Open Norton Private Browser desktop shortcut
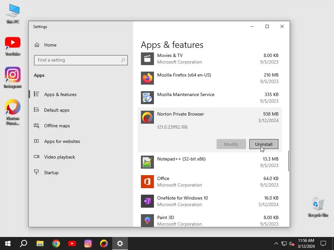 point(13,112)
